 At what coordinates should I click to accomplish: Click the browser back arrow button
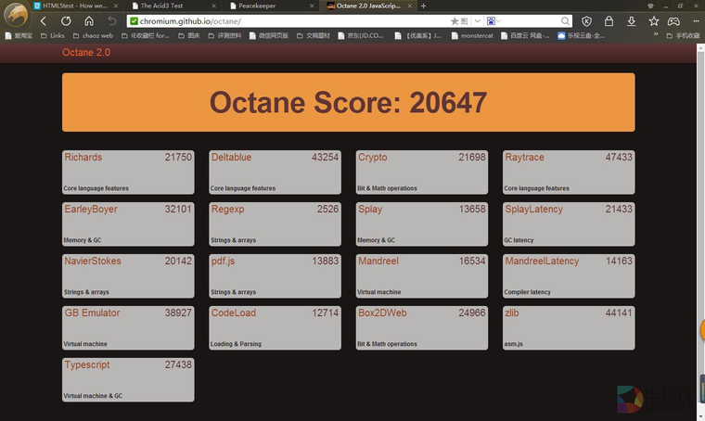pyautogui.click(x=43, y=20)
